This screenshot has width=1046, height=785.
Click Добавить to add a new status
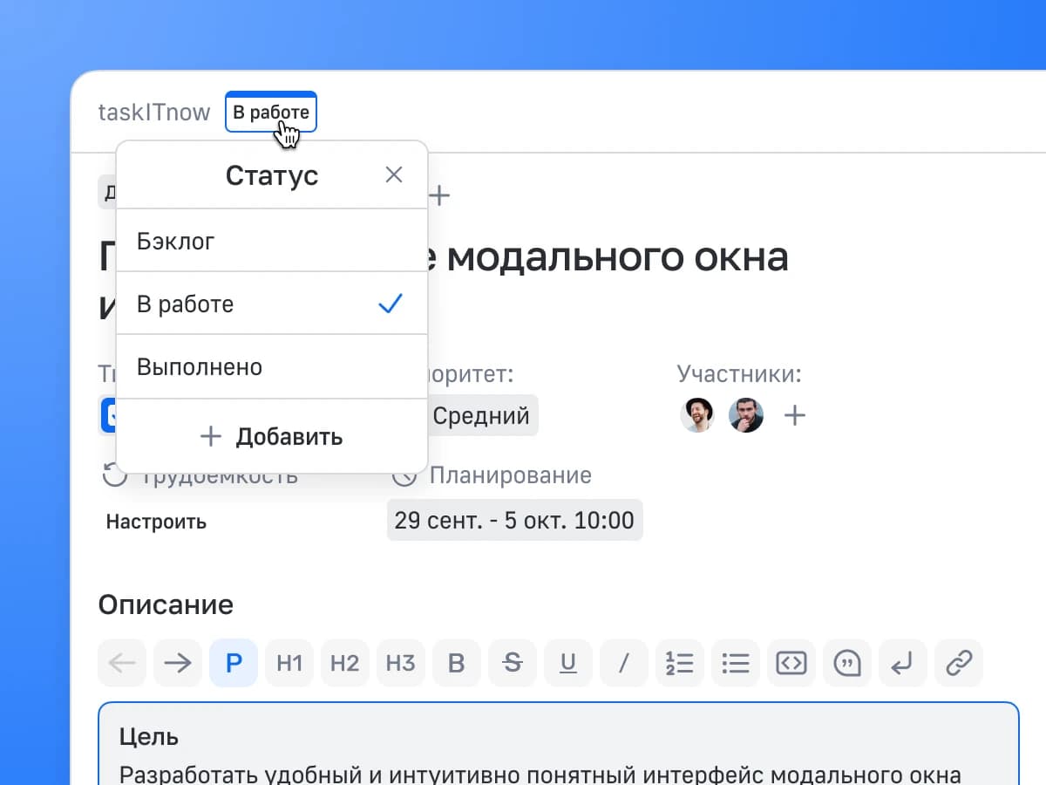click(x=271, y=436)
